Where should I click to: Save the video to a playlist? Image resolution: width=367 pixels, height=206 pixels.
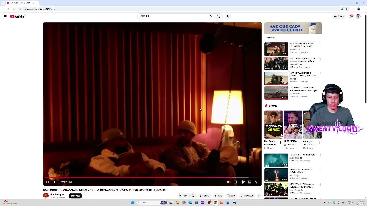pyautogui.click(x=231, y=196)
